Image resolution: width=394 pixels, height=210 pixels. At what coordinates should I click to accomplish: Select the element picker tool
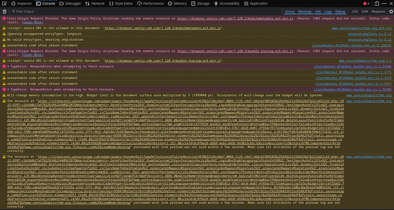(4, 3)
